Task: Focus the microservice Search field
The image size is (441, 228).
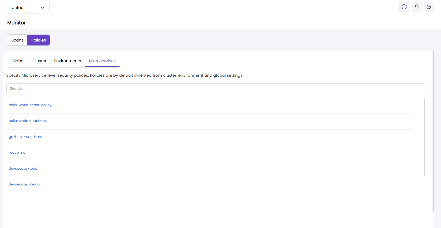Action: click(x=215, y=89)
